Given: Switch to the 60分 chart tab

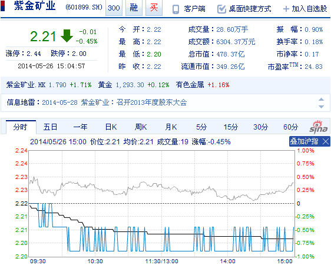Looking at the screenshot, I should (291, 127).
